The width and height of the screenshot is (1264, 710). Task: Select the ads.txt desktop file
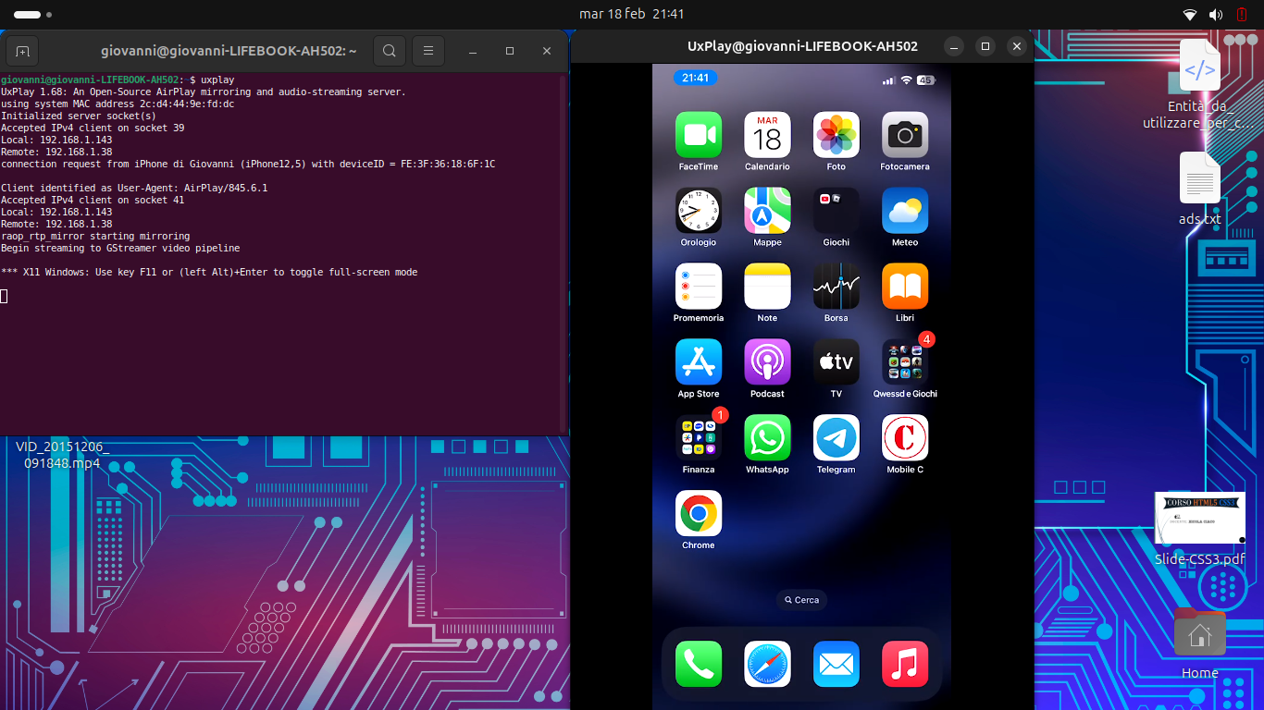click(1200, 190)
